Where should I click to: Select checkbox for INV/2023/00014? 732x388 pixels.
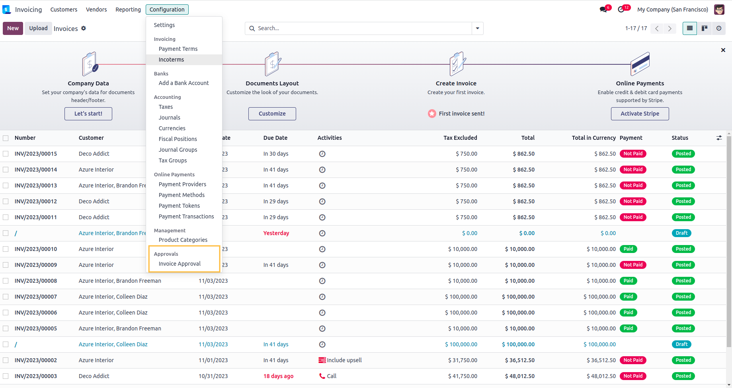[6, 170]
